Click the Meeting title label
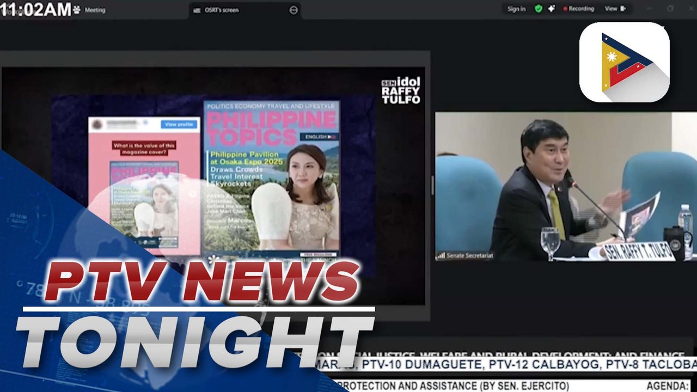Image resolution: width=697 pixels, height=392 pixels. click(95, 10)
